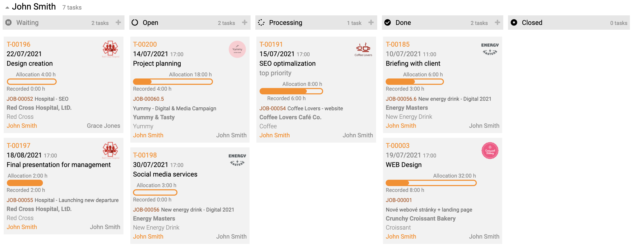The height and width of the screenshot is (246, 632).
Task: Click the Open circle status icon
Action: tap(135, 23)
